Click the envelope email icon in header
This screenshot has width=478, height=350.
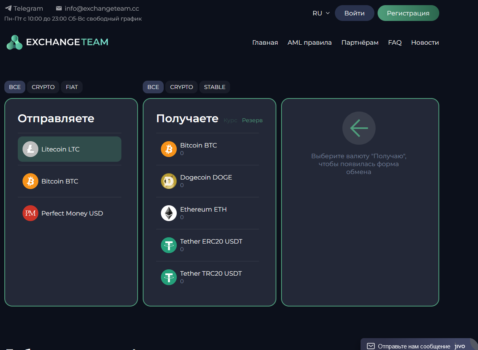pyautogui.click(x=59, y=8)
